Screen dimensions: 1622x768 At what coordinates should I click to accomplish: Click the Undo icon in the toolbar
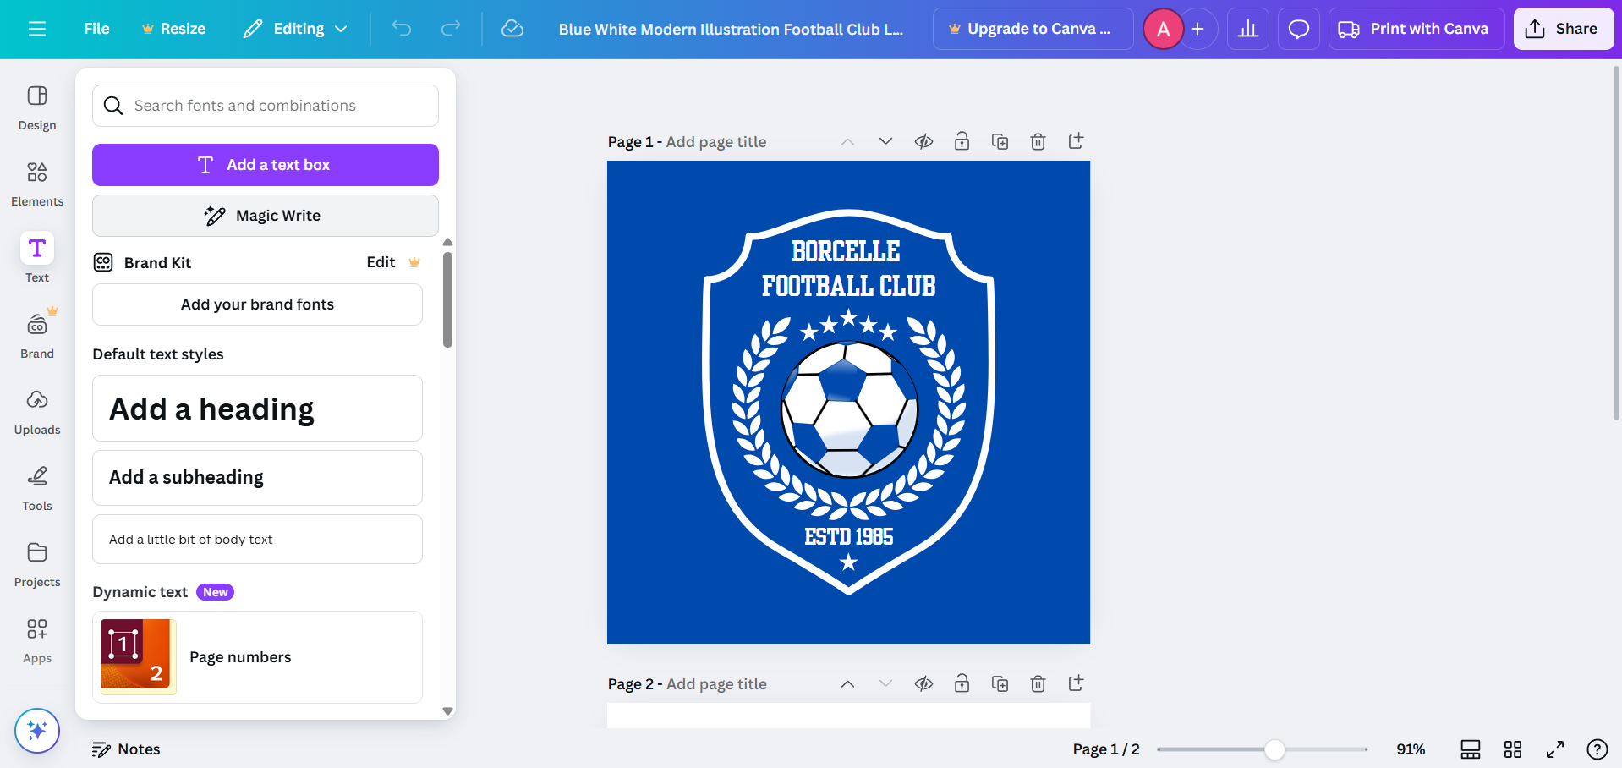point(401,28)
